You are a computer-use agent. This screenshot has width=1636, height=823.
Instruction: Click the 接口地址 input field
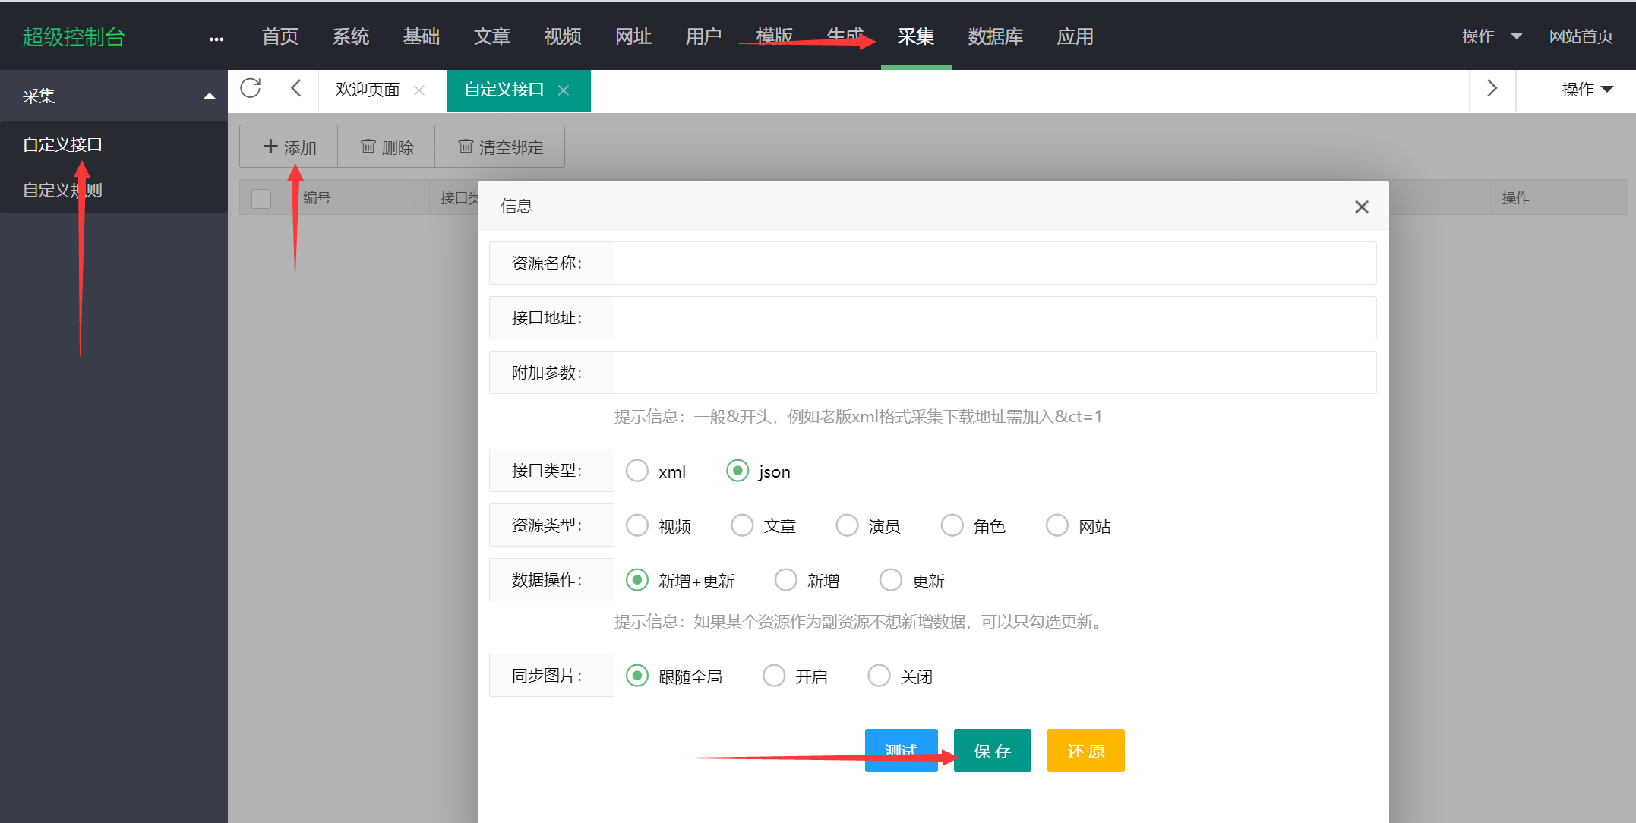tap(994, 318)
